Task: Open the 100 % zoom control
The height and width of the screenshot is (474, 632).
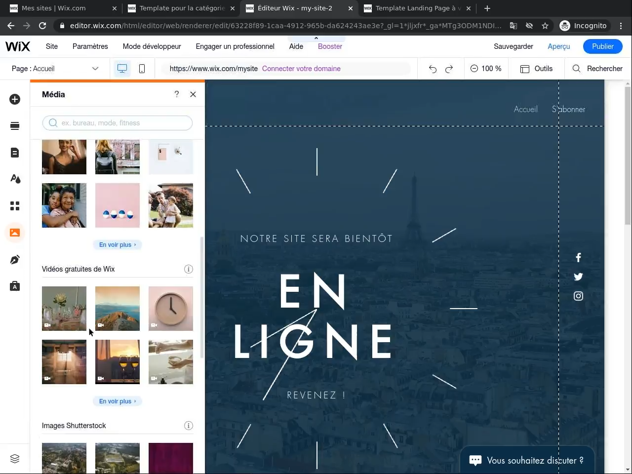Action: [x=486, y=69]
